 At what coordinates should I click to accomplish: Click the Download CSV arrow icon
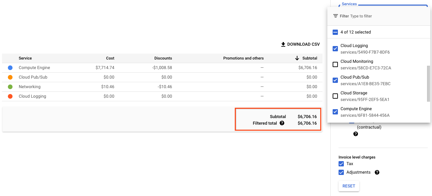pos(283,44)
